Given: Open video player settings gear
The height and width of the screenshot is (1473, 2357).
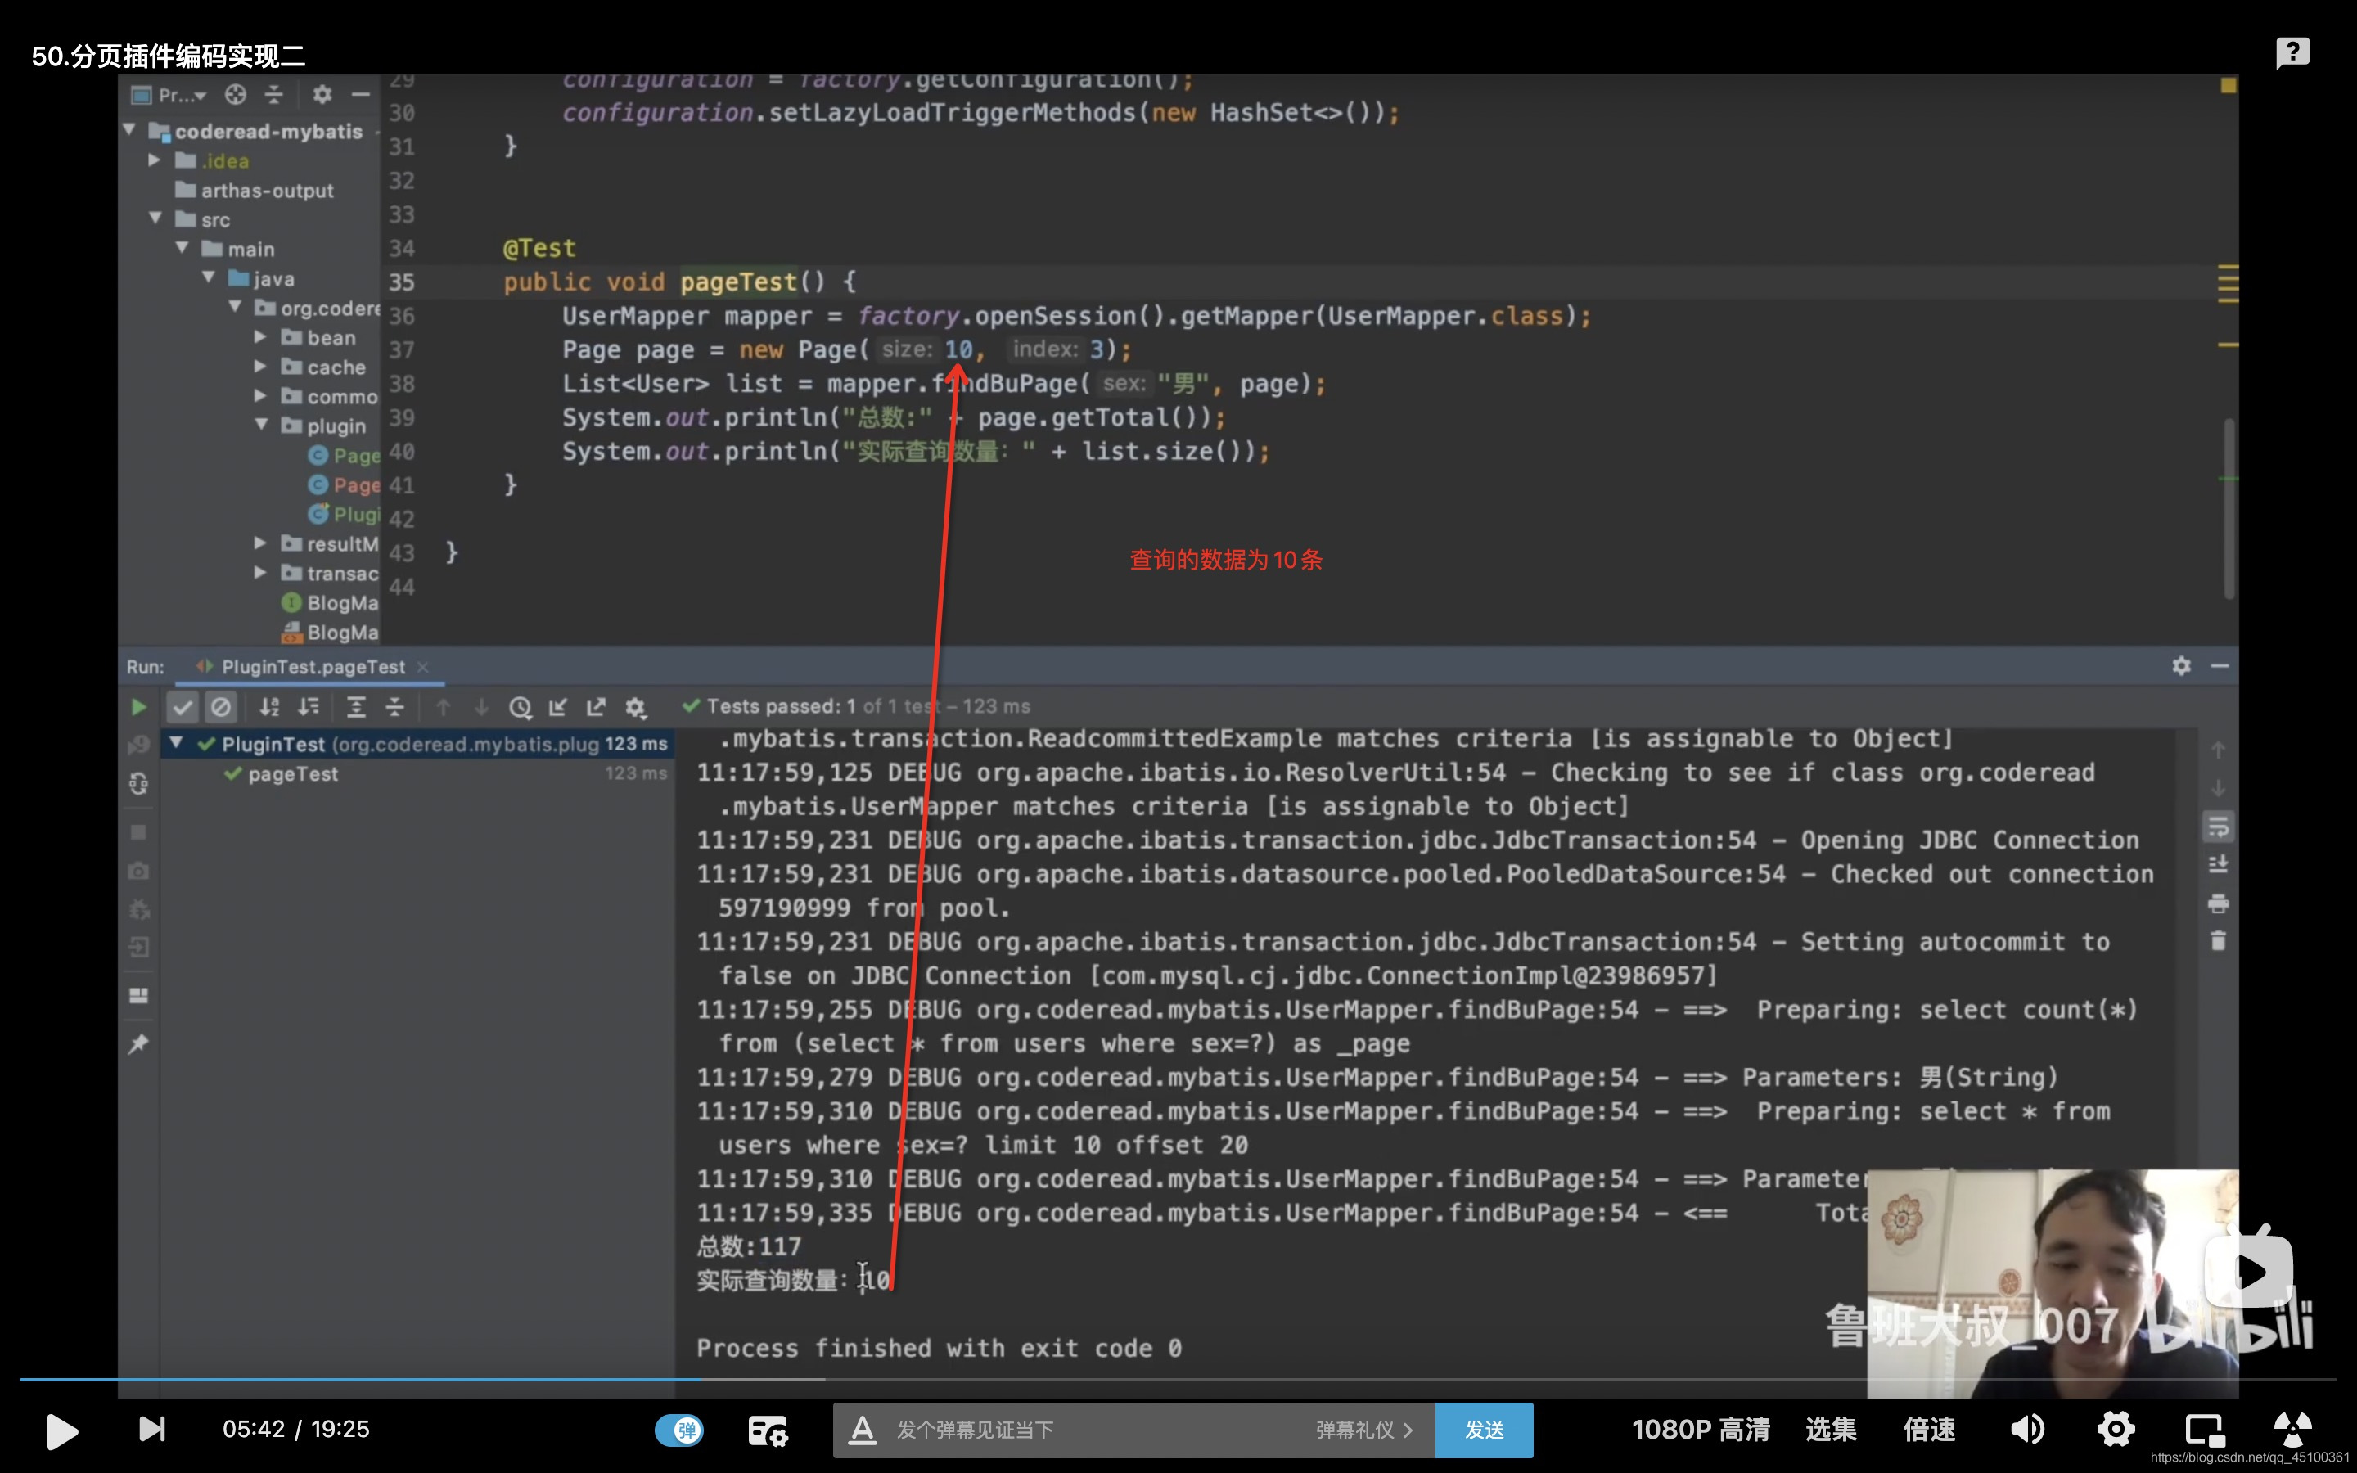Looking at the screenshot, I should (x=2116, y=1430).
